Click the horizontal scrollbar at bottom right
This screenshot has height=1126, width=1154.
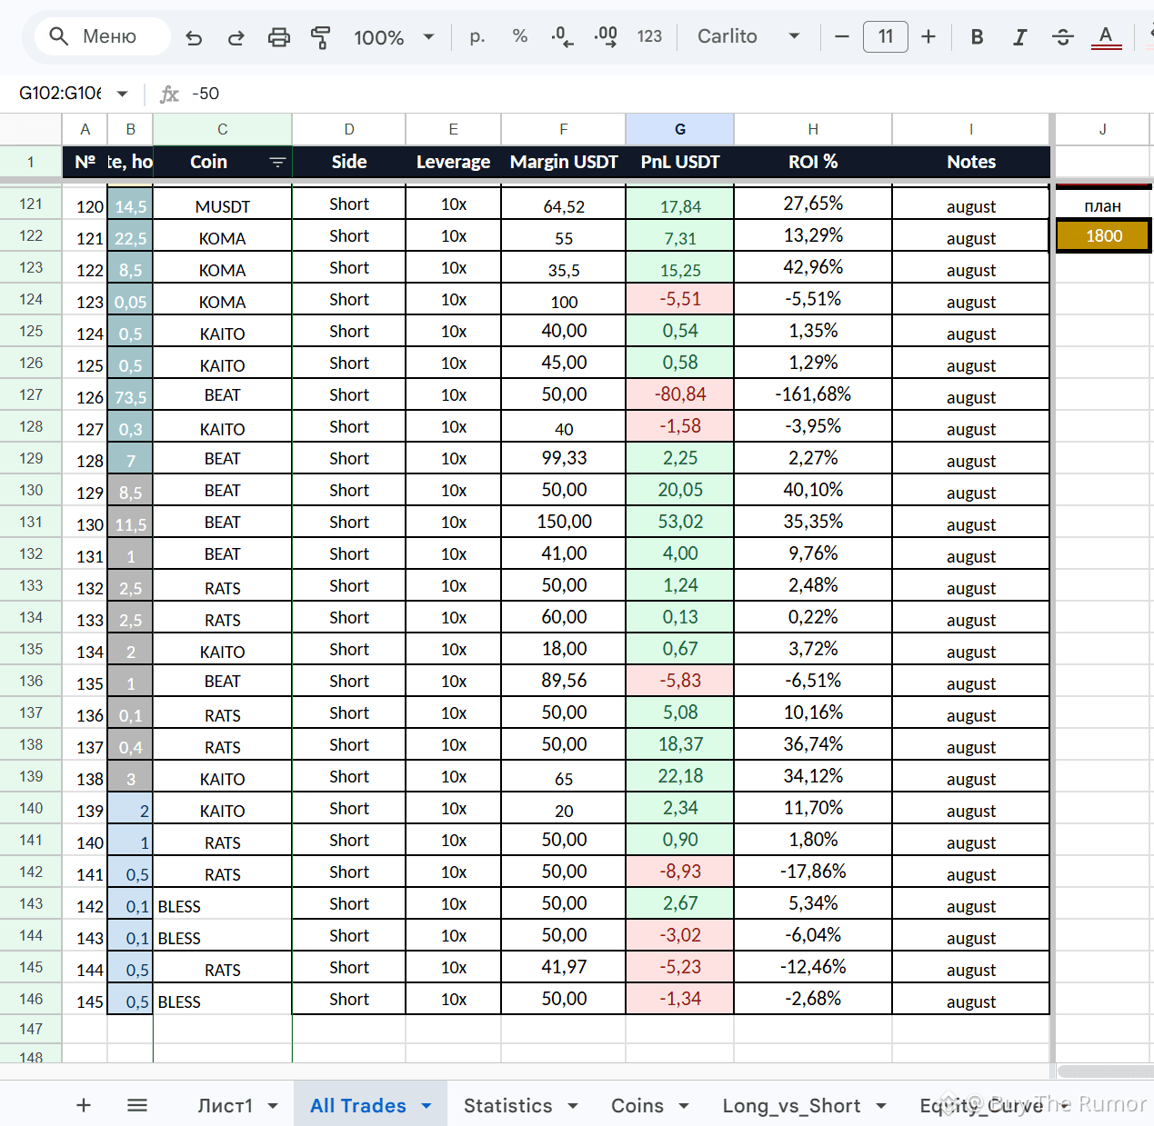(1105, 1071)
